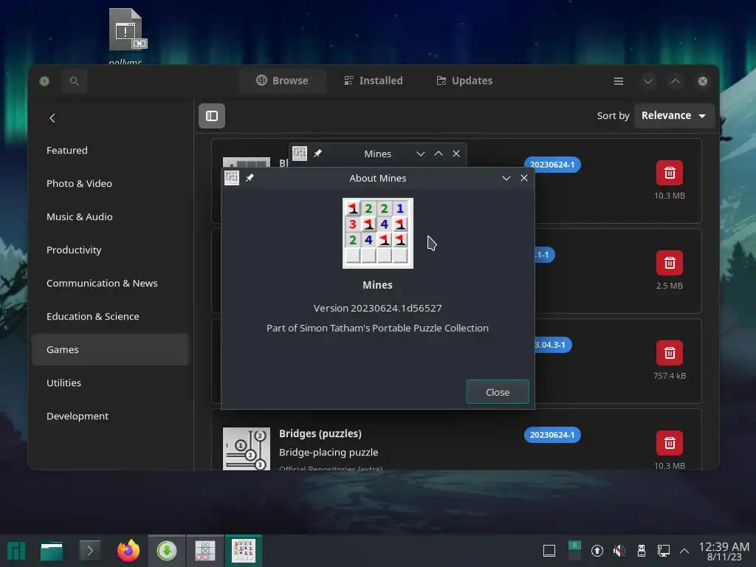Click the show desktop tray icon
The width and height of the screenshot is (756, 567).
(549, 551)
